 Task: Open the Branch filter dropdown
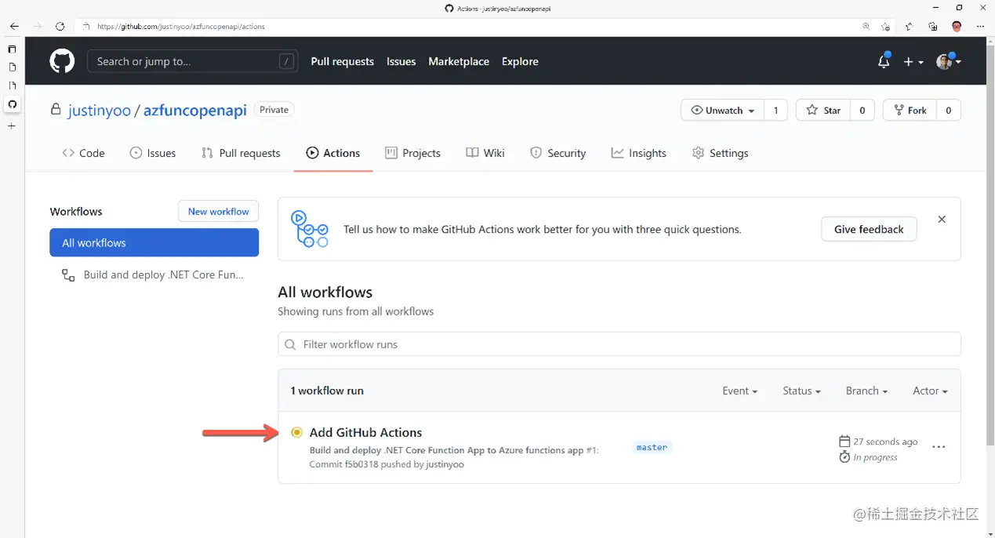[866, 391]
